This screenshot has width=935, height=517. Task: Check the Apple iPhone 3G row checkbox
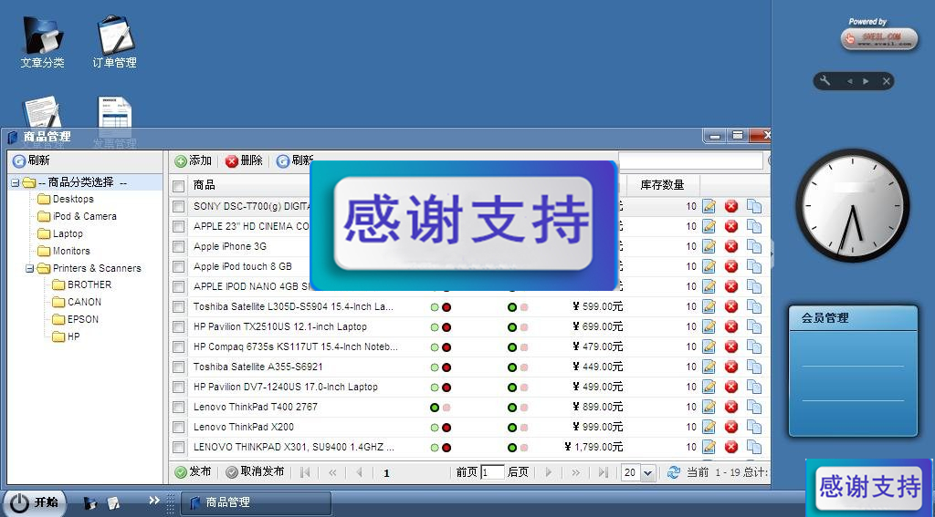[178, 246]
